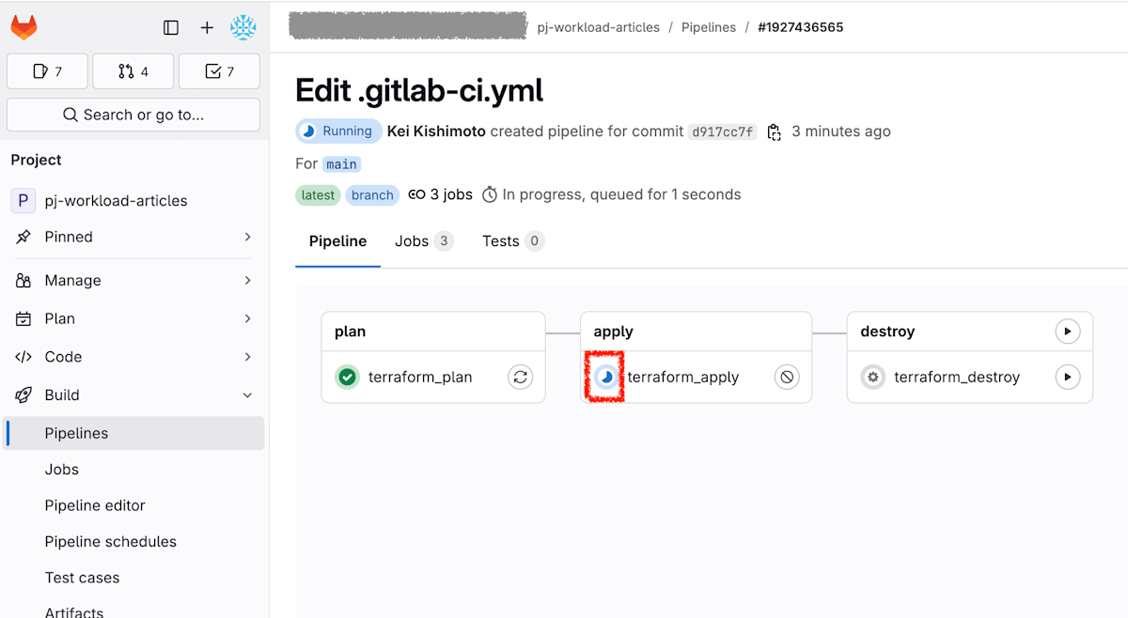The height and width of the screenshot is (618, 1128).
Task: Click the apply stage header
Action: (613, 332)
